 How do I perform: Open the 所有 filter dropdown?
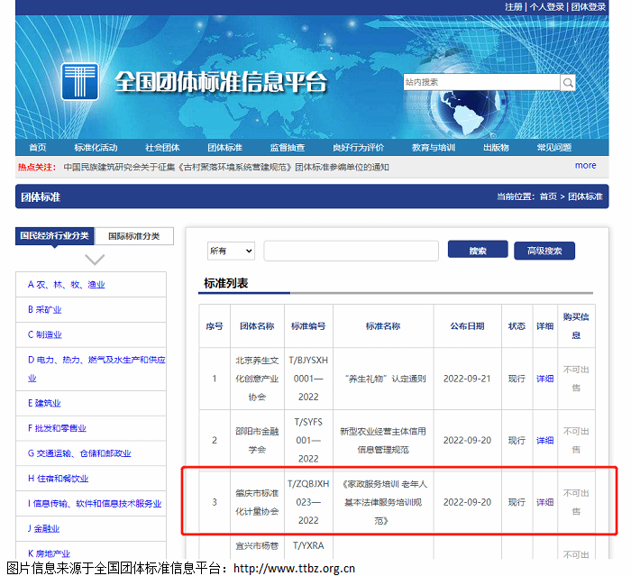(x=231, y=251)
